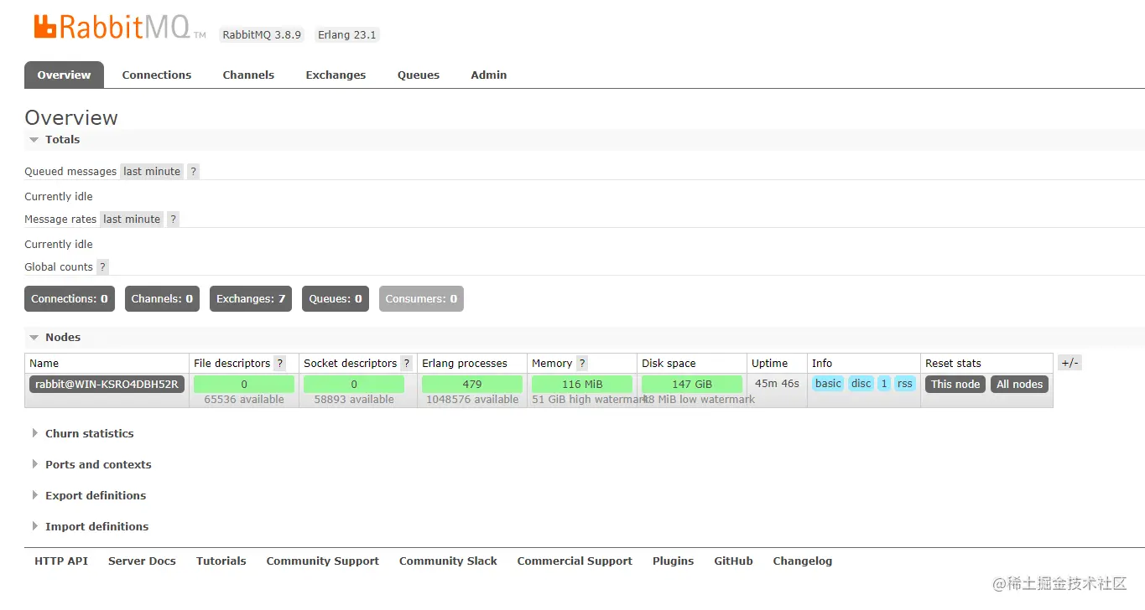Open help icon next to Queued messages

pos(193,171)
